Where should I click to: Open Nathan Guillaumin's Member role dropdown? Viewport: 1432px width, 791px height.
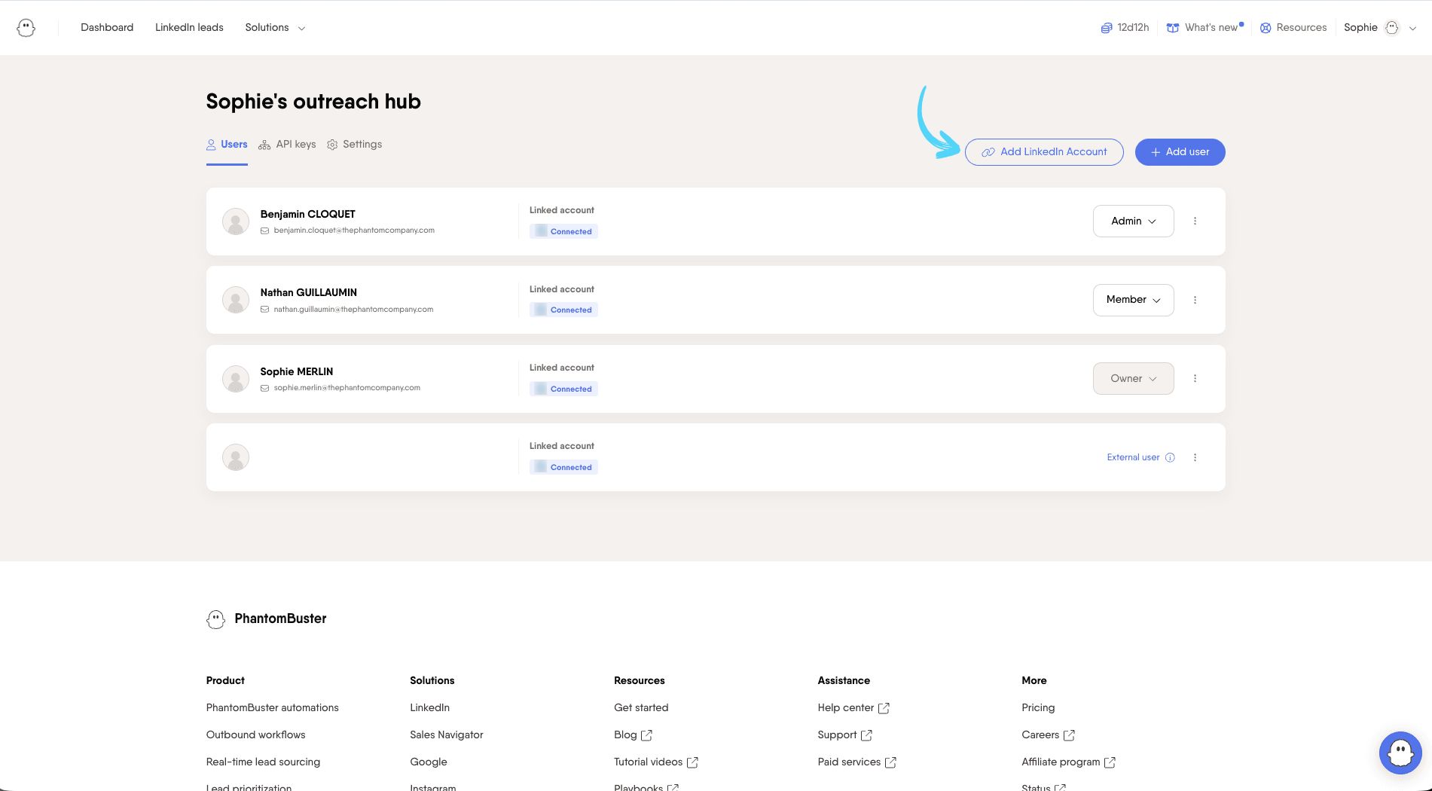point(1133,300)
